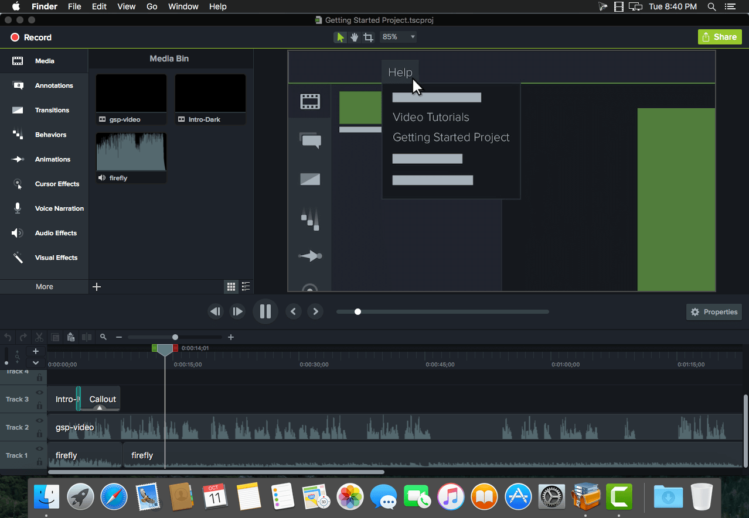Click the Cut scissors icon
The width and height of the screenshot is (749, 518).
(x=39, y=337)
